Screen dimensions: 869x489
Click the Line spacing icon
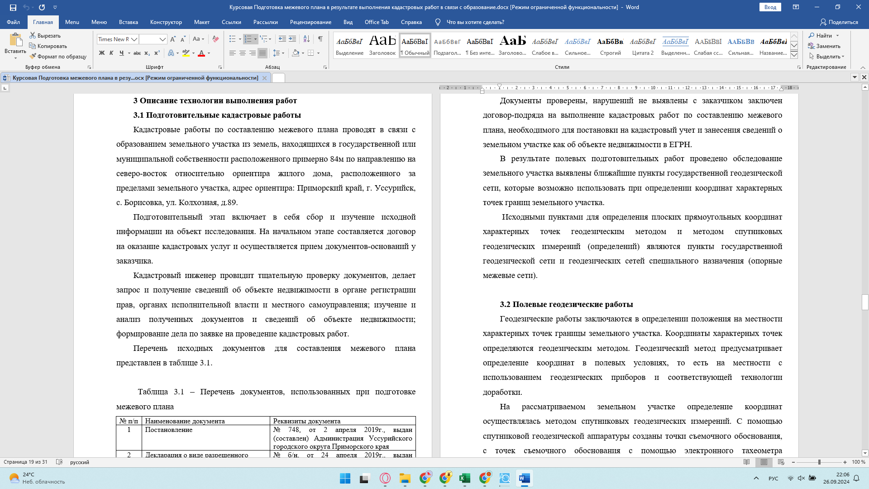click(276, 53)
